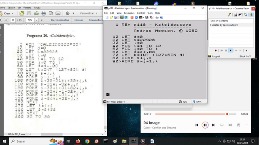Click the previous page arrow in PDF reader

point(0,20)
